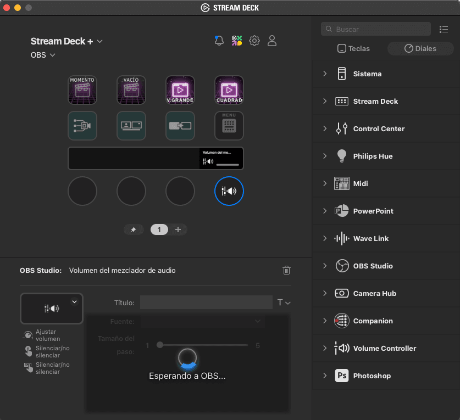Select the scene transition key
Viewport: 460px width, 420px height.
180,126
